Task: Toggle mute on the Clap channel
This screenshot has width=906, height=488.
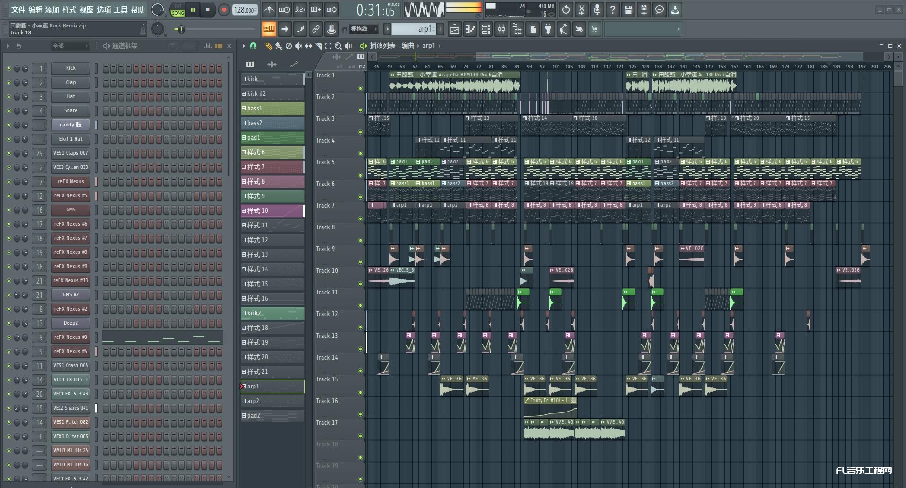Action: click(8, 83)
